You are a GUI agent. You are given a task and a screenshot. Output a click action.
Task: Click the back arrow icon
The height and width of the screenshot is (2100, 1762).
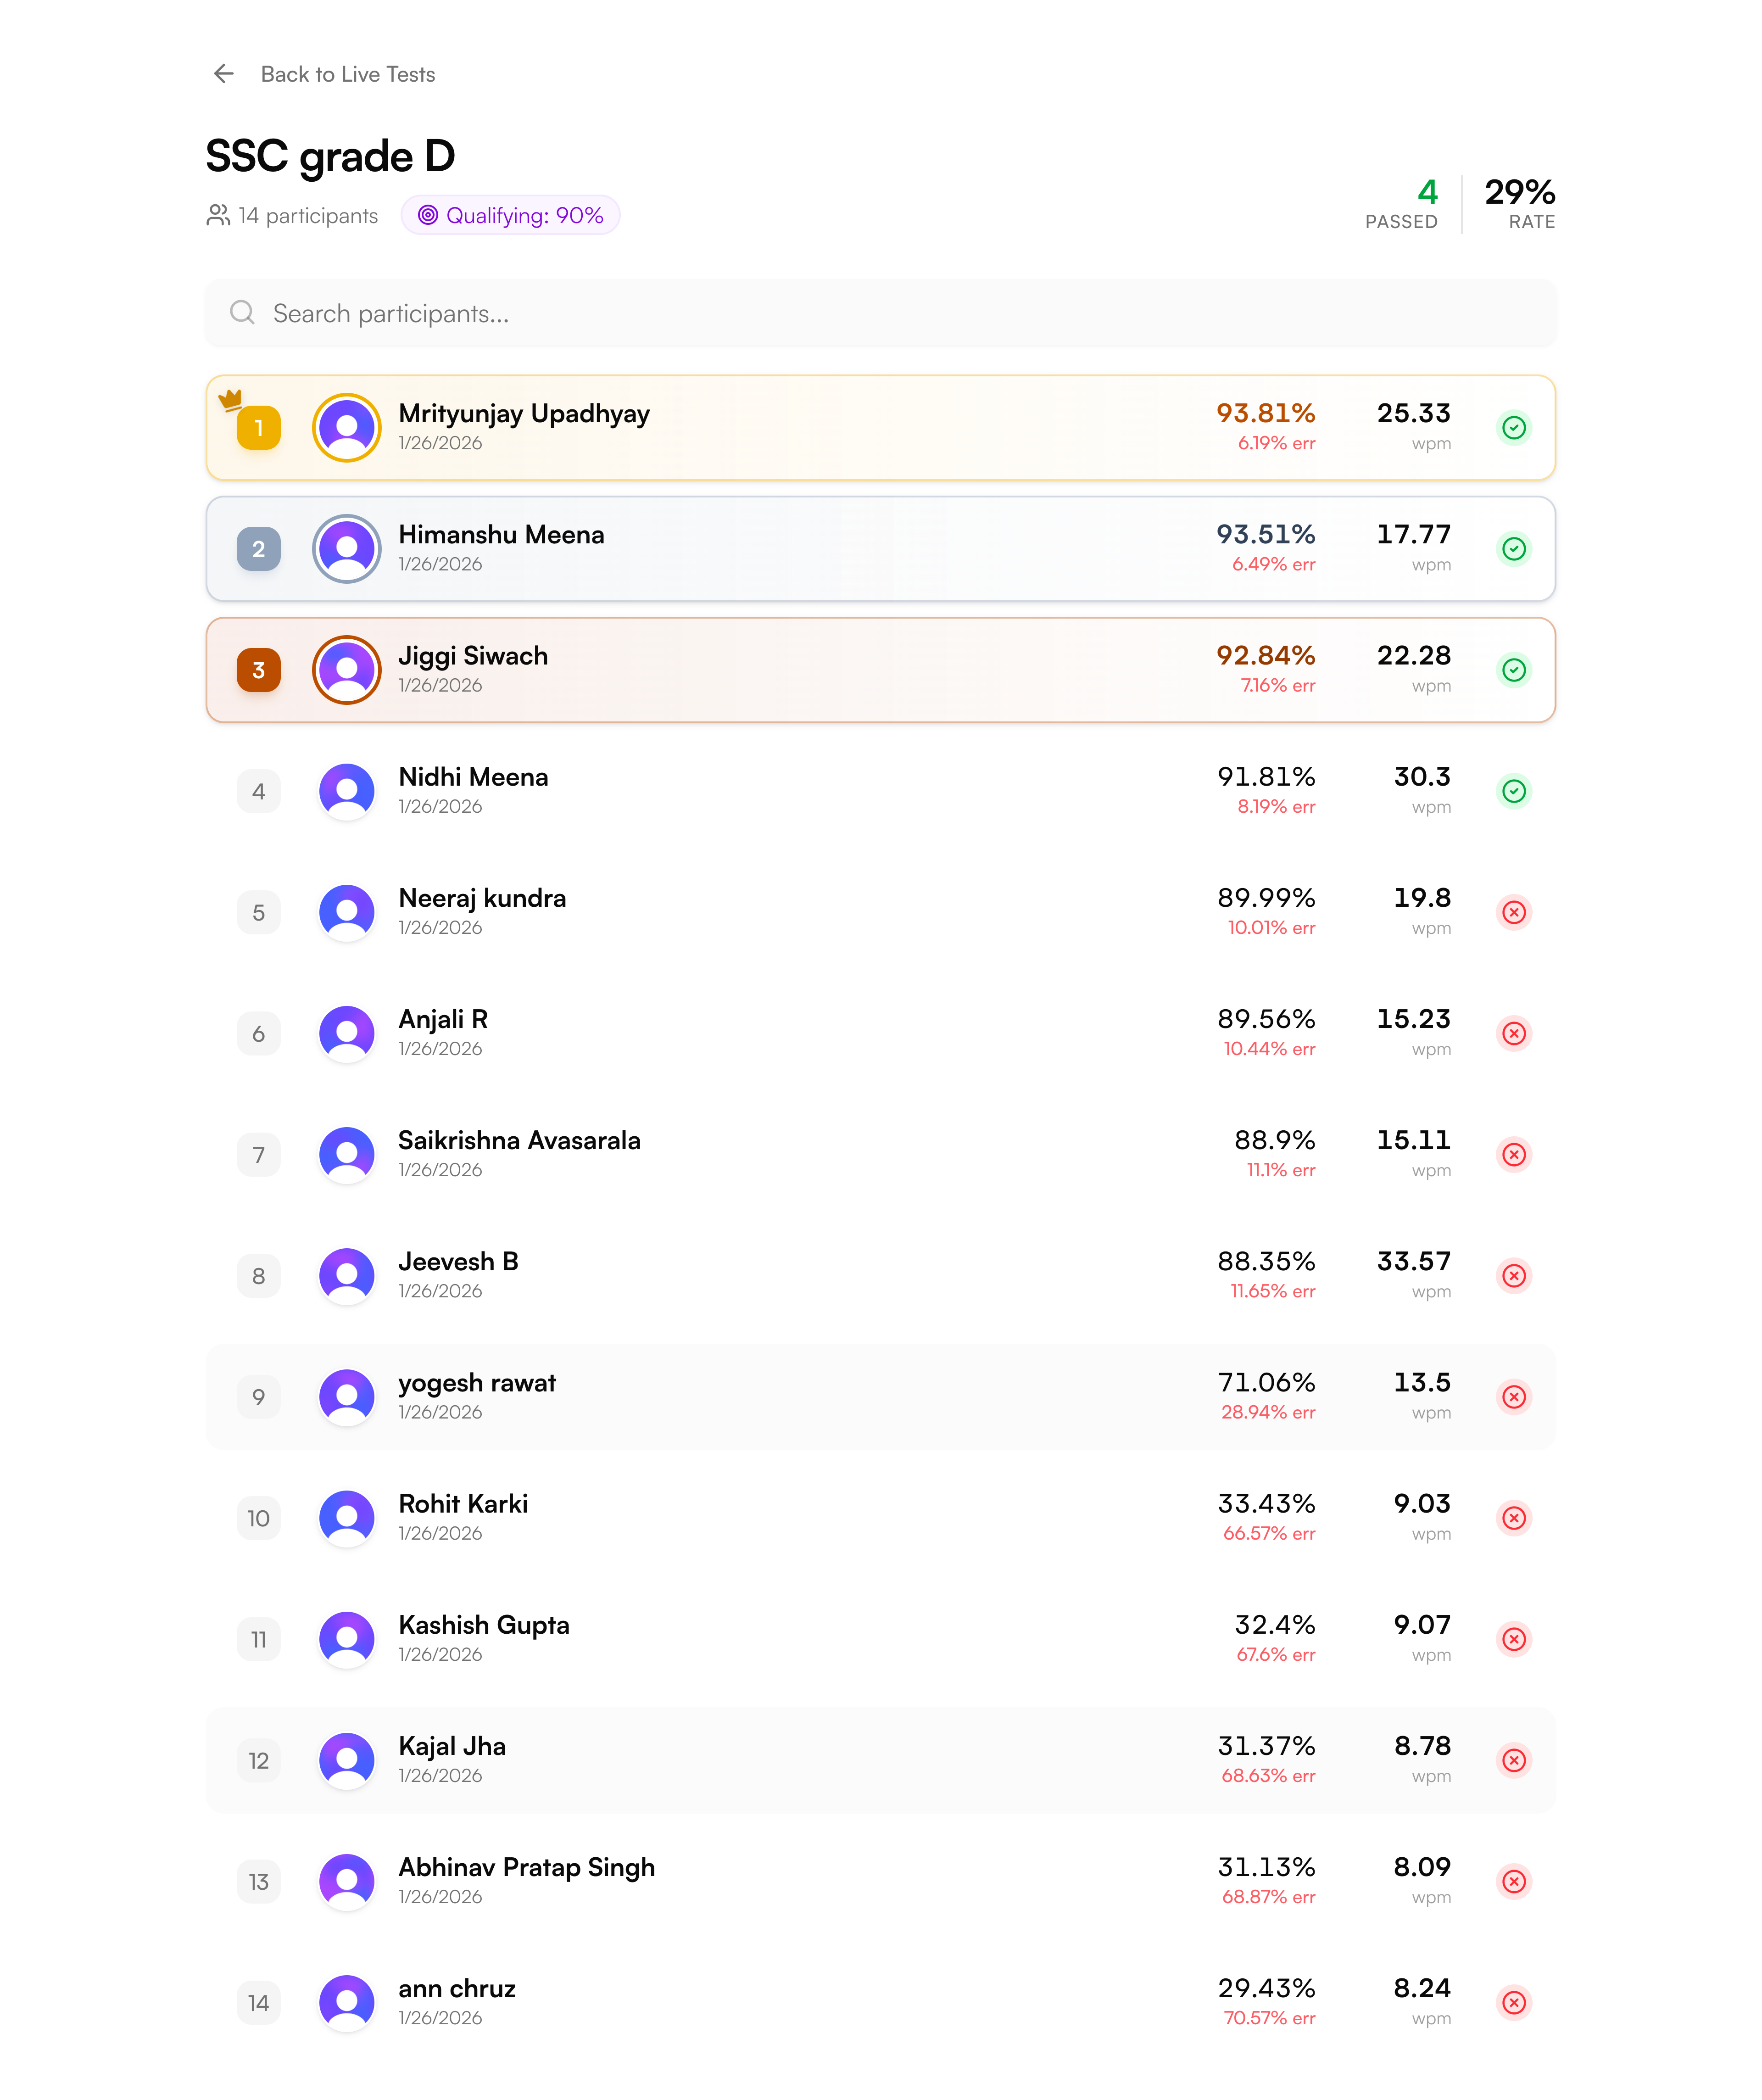(224, 74)
